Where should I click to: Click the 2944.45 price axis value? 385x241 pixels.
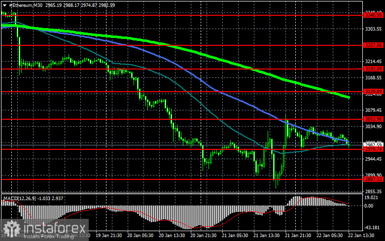(374, 159)
